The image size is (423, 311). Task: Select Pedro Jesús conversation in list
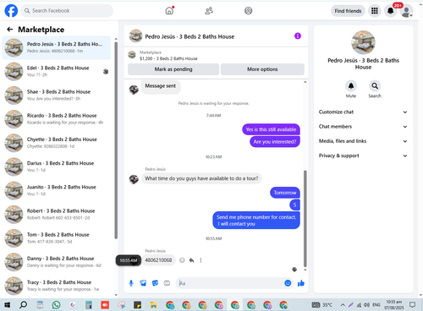[x=57, y=47]
